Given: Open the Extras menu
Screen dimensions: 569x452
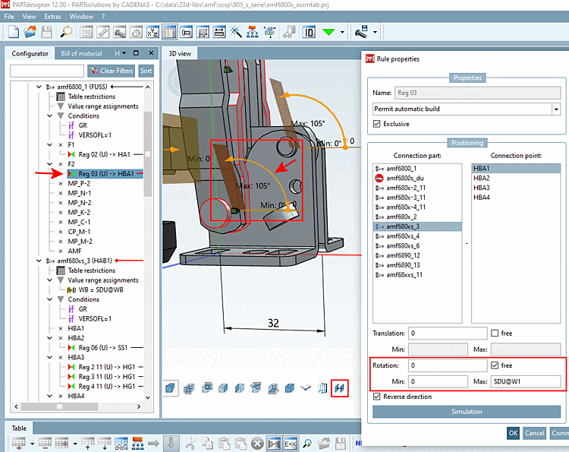Looking at the screenshot, I should click(53, 16).
